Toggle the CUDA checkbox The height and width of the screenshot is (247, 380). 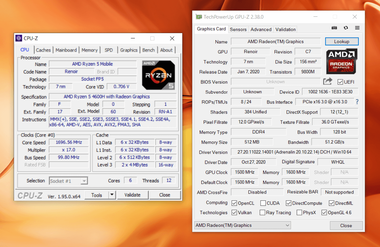tap(263, 203)
